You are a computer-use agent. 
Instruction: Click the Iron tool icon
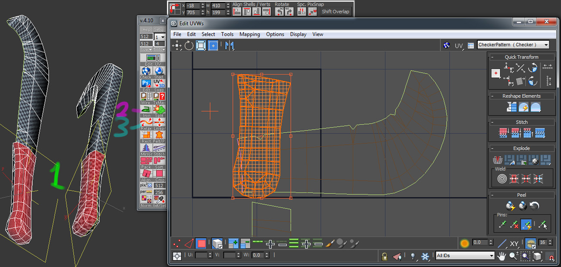(147, 109)
